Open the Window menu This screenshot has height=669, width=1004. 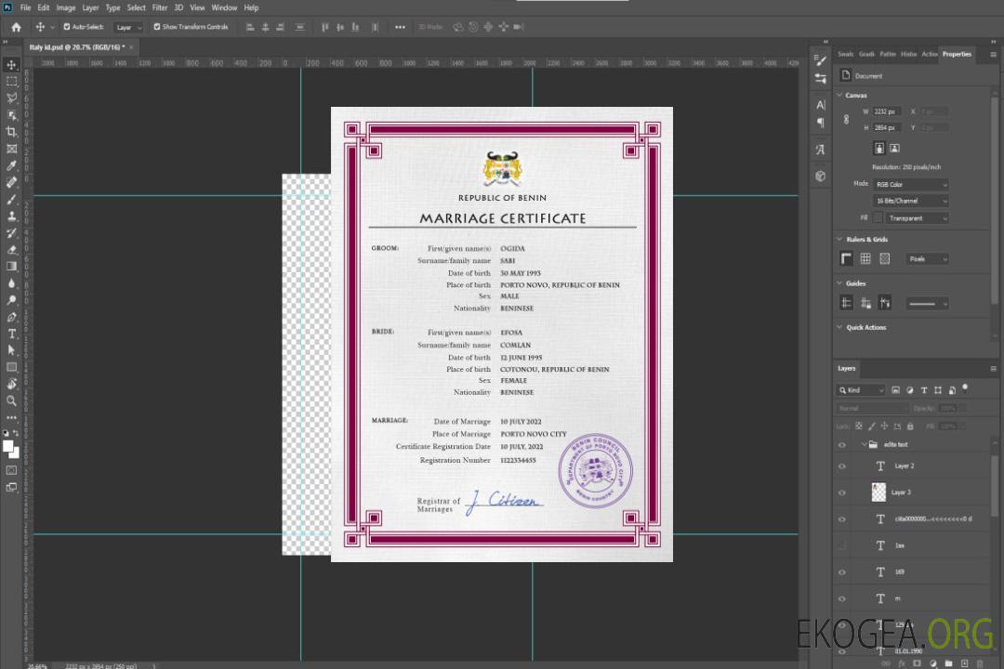click(224, 7)
